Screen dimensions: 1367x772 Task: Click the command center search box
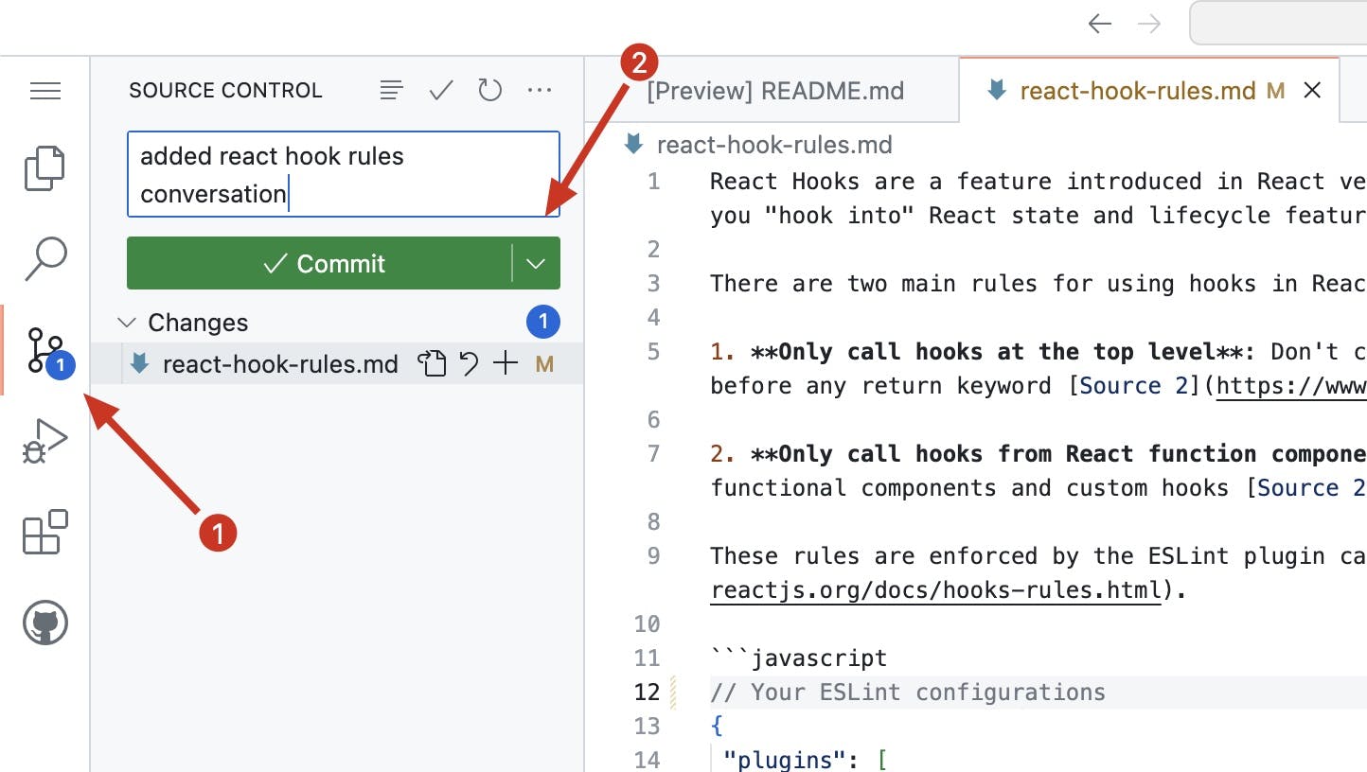click(x=1278, y=24)
